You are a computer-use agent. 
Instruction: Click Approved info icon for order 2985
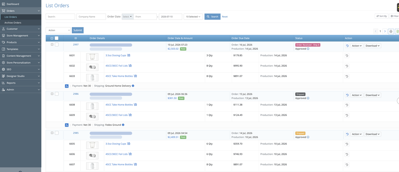(x=308, y=137)
